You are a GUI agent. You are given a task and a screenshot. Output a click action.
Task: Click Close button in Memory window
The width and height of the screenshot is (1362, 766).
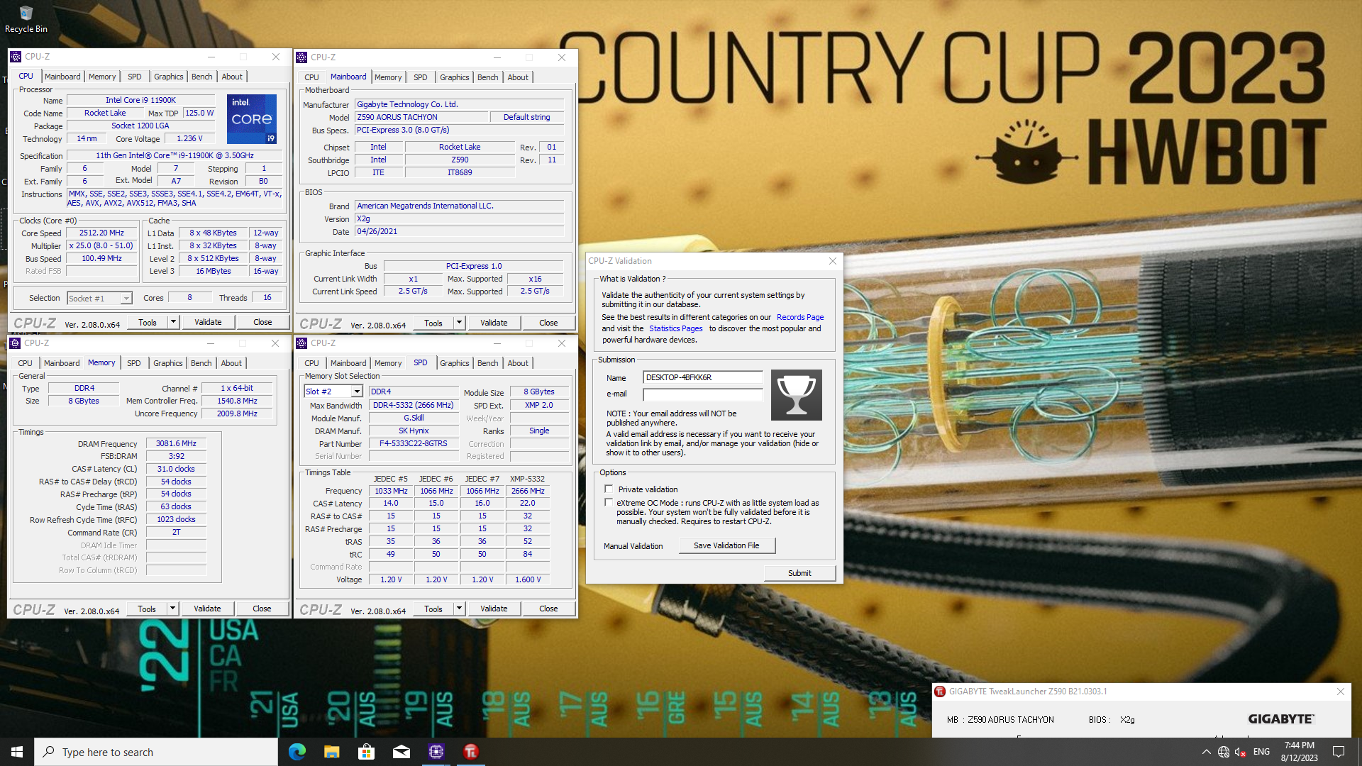coord(262,609)
